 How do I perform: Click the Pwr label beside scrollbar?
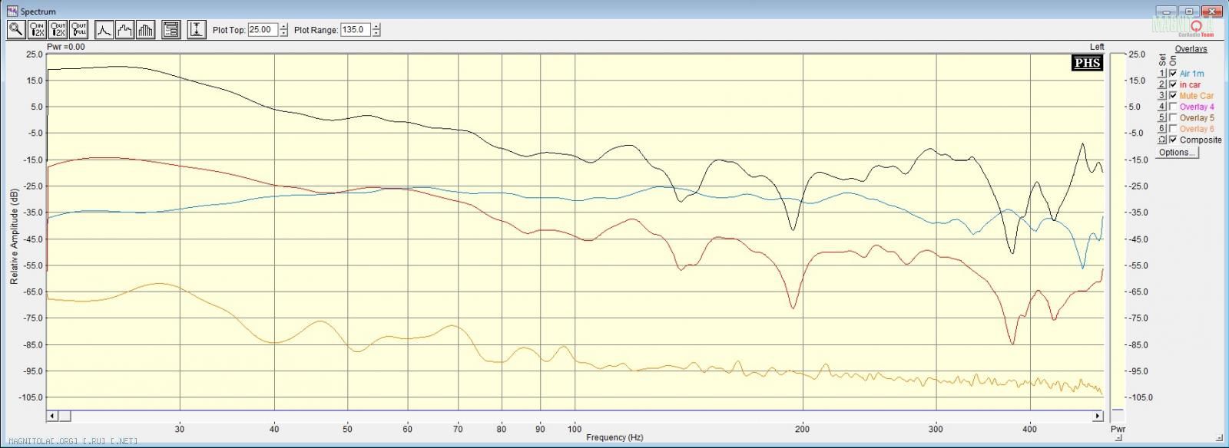pos(1118,430)
